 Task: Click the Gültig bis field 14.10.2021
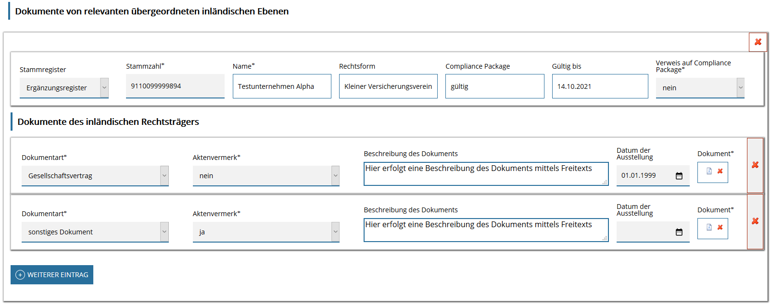(600, 86)
